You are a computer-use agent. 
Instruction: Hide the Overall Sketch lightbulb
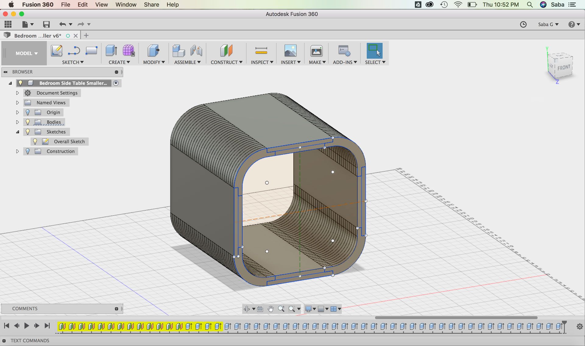pyautogui.click(x=35, y=141)
